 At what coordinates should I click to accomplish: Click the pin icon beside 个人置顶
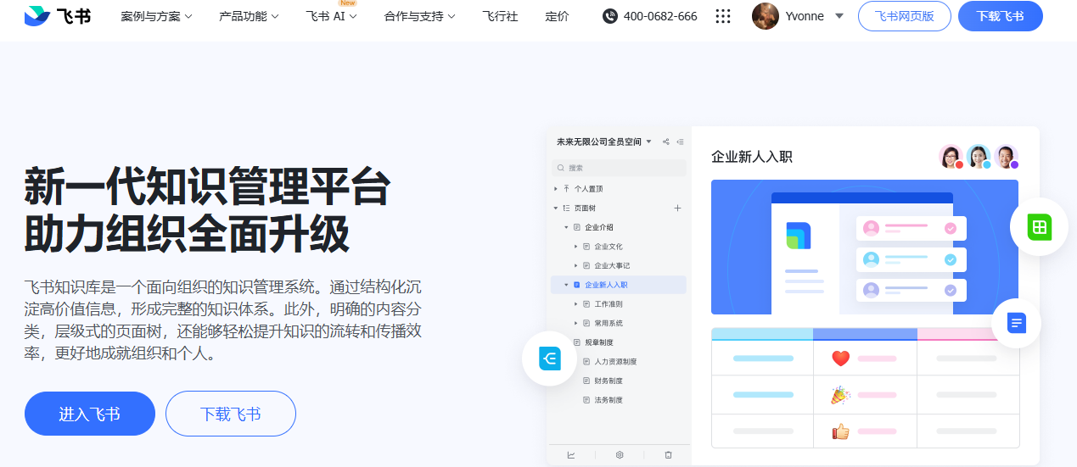click(x=566, y=189)
